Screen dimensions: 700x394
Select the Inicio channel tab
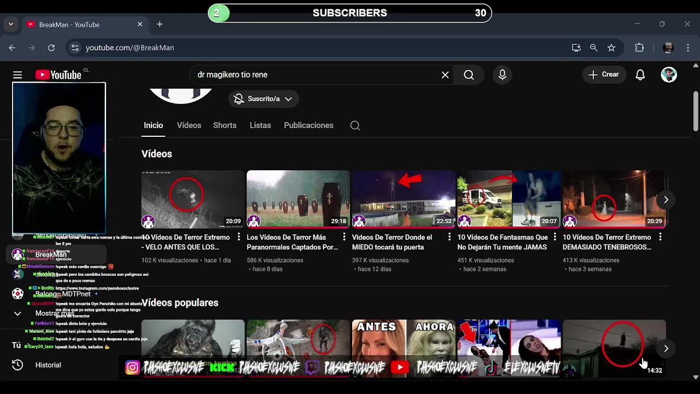[153, 125]
